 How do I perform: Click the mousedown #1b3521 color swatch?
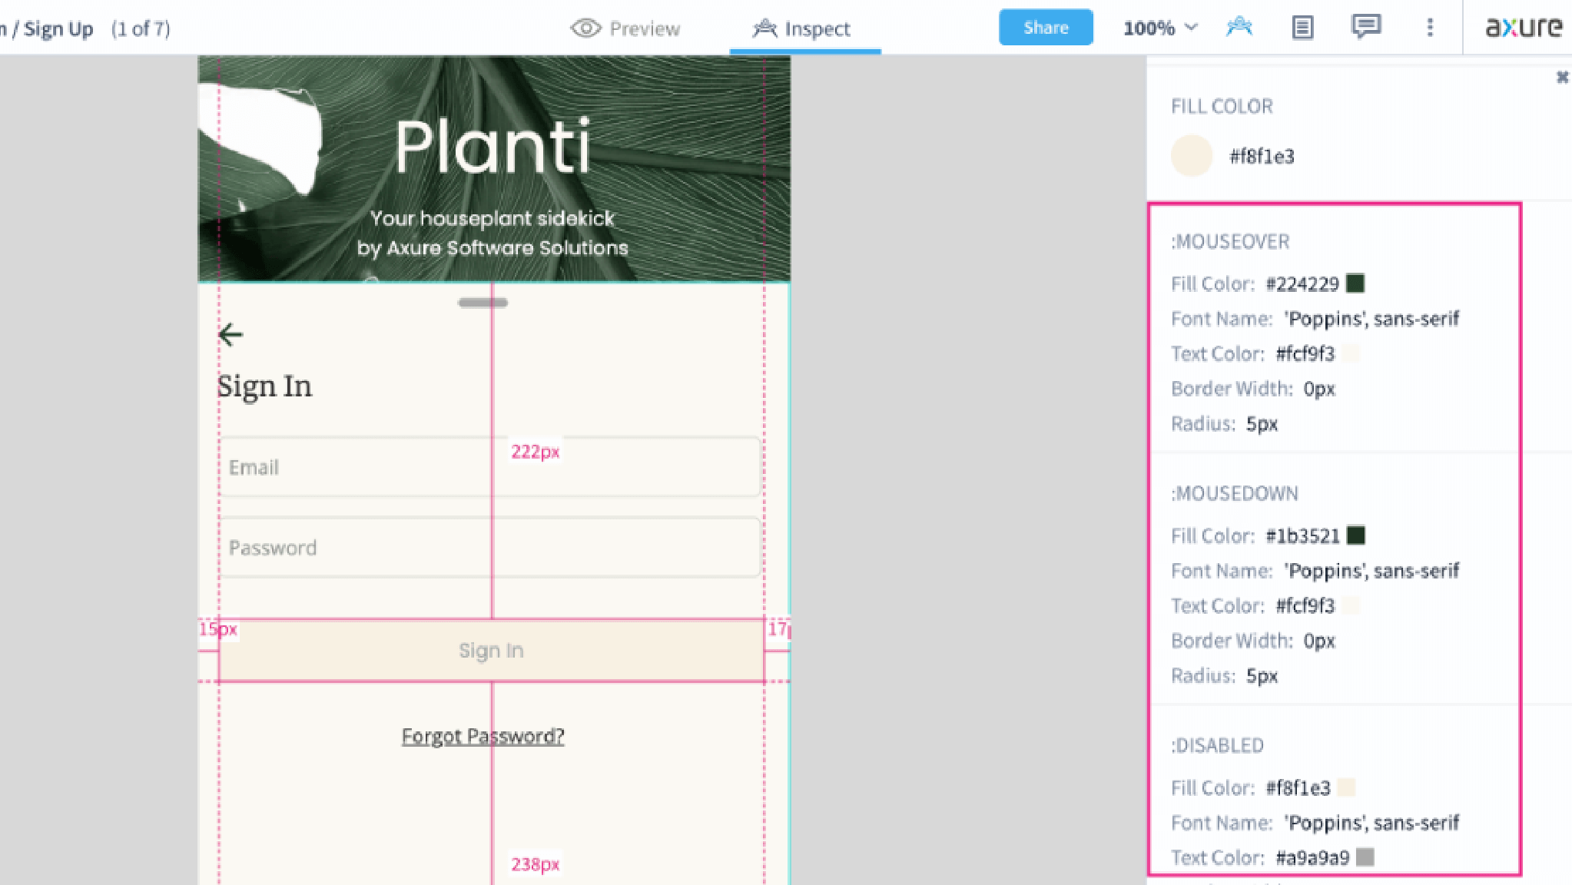(1356, 535)
